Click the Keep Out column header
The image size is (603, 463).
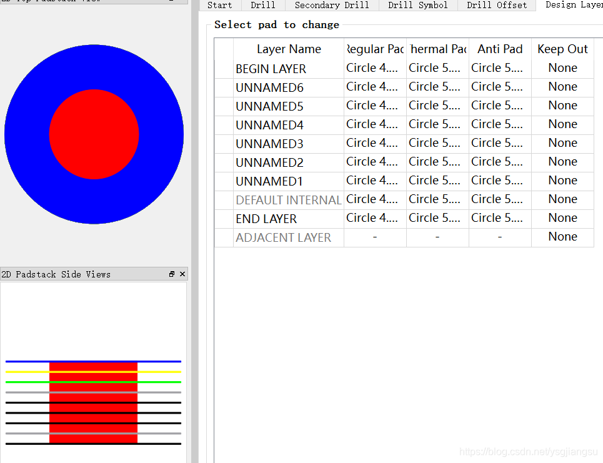click(562, 49)
